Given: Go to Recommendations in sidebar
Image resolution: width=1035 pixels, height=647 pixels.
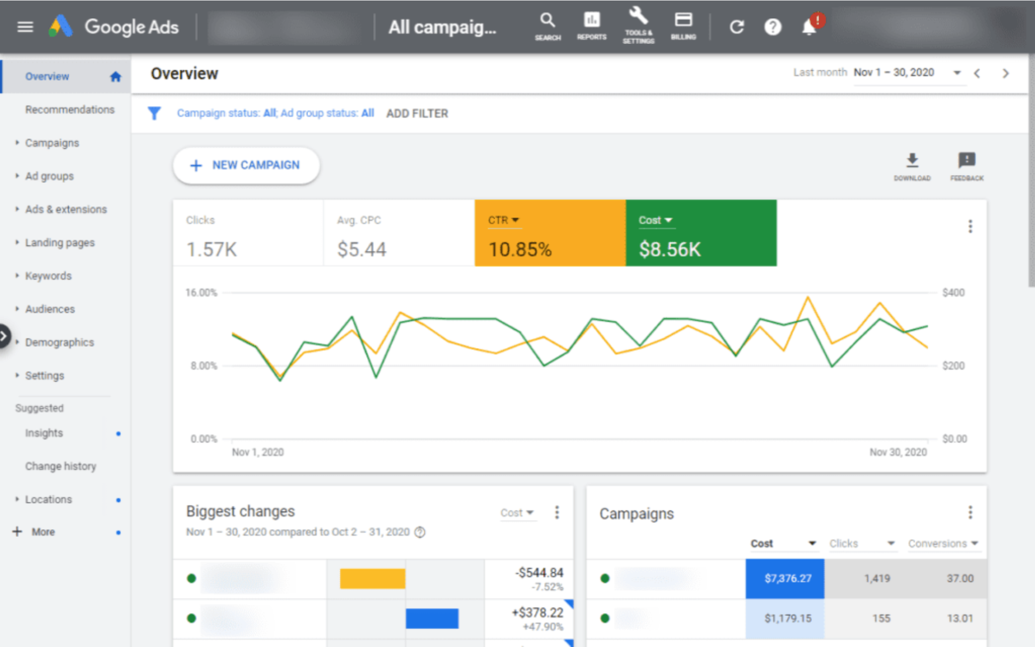Looking at the screenshot, I should [x=70, y=110].
